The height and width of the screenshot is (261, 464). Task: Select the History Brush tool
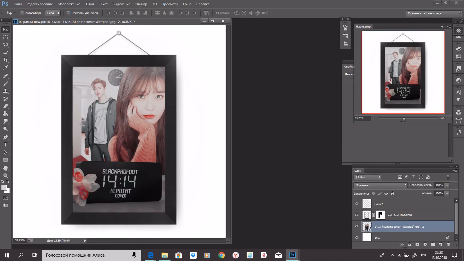tap(6, 99)
